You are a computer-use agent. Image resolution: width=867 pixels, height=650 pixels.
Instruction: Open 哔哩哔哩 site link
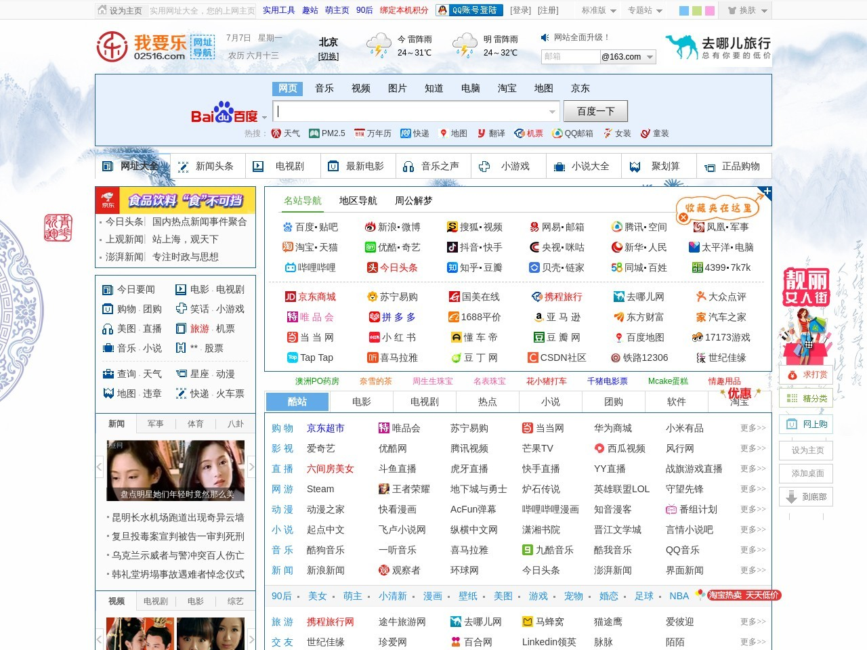click(310, 267)
